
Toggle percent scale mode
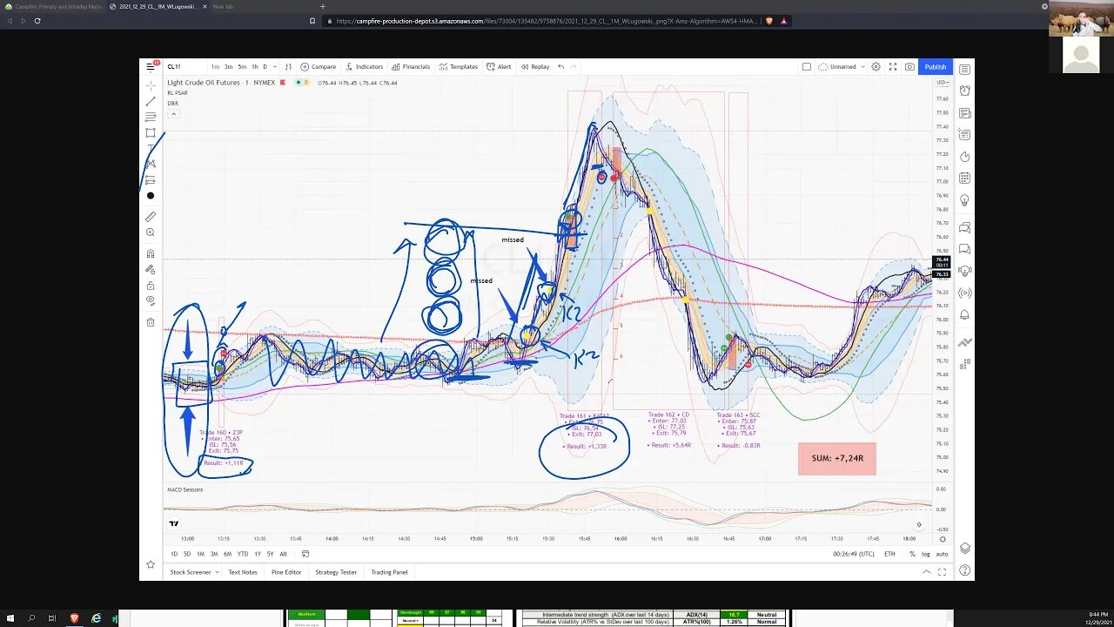click(x=912, y=554)
